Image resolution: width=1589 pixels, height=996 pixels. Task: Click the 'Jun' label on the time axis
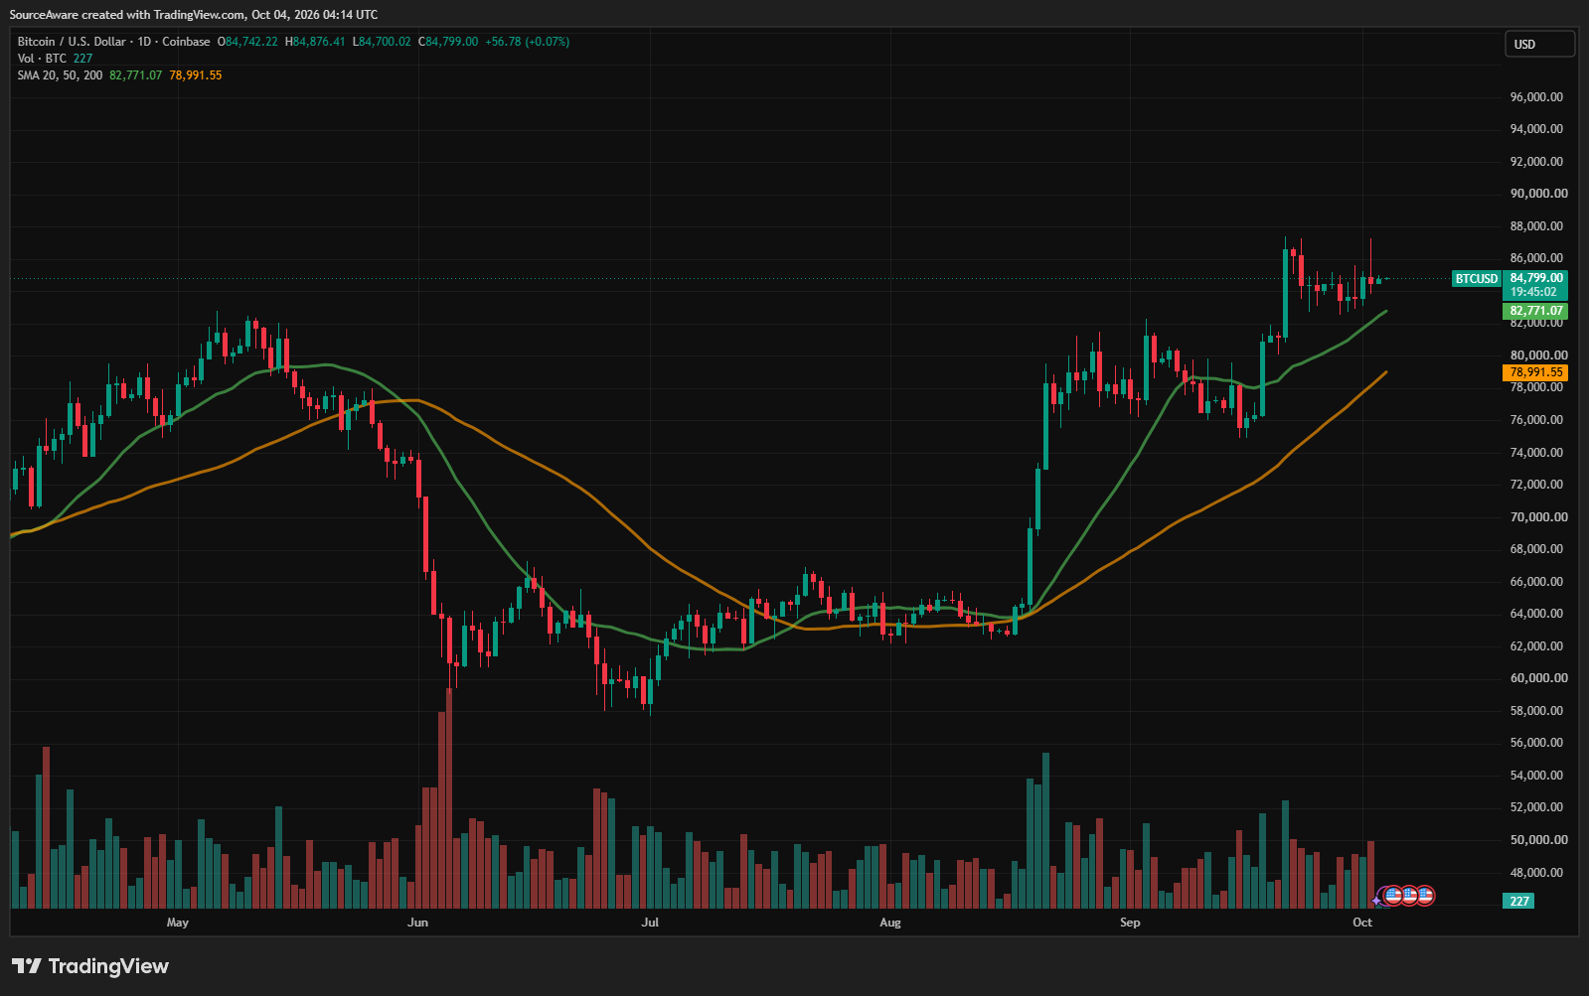pos(418,923)
